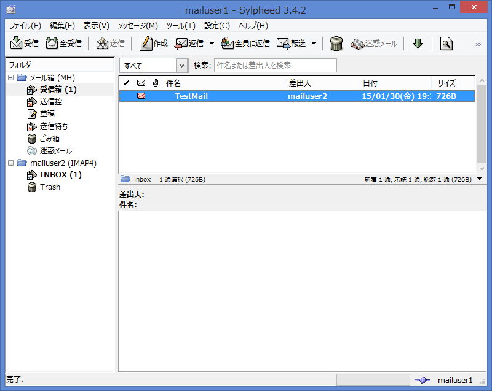Image resolution: width=492 pixels, height=391 pixels.
Task: Select the TestMail message row
Action: click(297, 96)
